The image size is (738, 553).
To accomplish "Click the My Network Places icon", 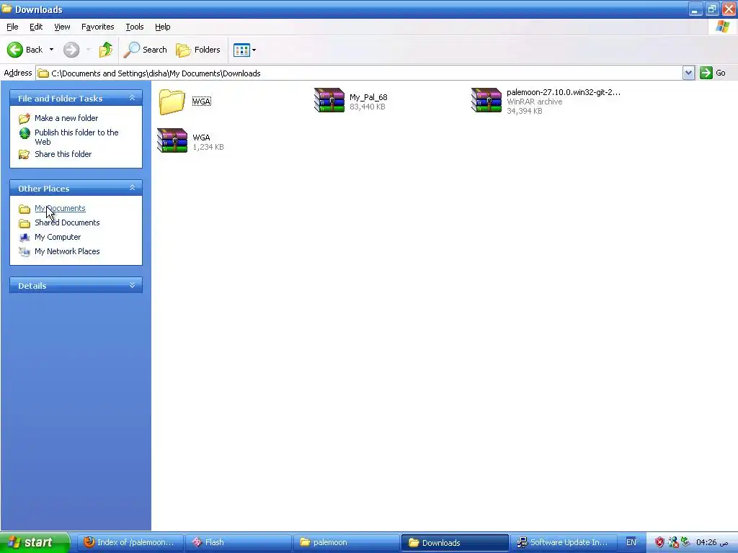I will click(24, 251).
